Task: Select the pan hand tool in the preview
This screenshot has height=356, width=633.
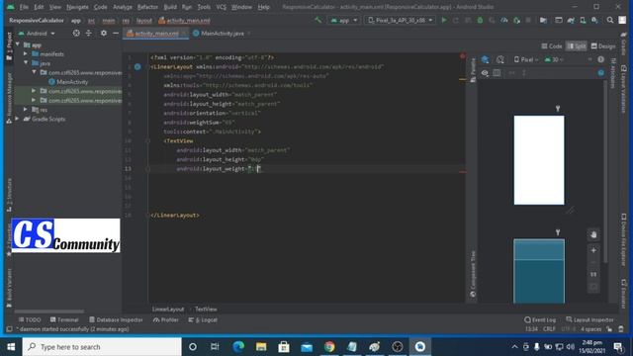Action: 593,234
